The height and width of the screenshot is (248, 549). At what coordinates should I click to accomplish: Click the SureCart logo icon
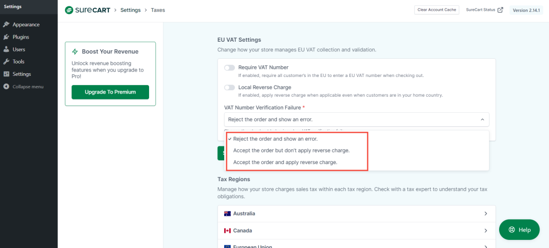(x=69, y=10)
